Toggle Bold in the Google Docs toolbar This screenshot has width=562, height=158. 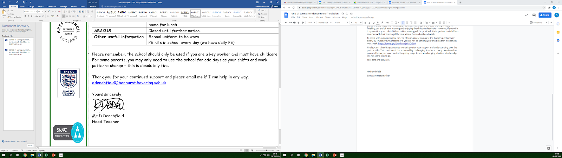pyautogui.click(x=365, y=22)
